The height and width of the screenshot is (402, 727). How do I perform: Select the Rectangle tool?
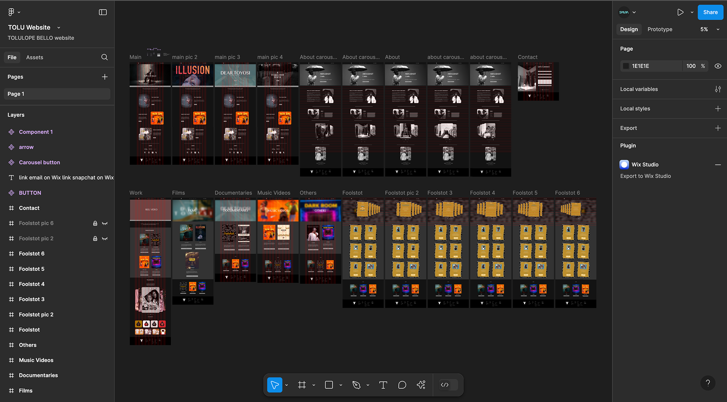coord(329,385)
